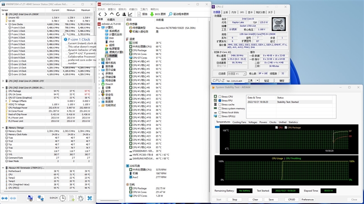Click HWiNFO settings gear icon
The width and height of the screenshot is (364, 204).
(x=81, y=198)
